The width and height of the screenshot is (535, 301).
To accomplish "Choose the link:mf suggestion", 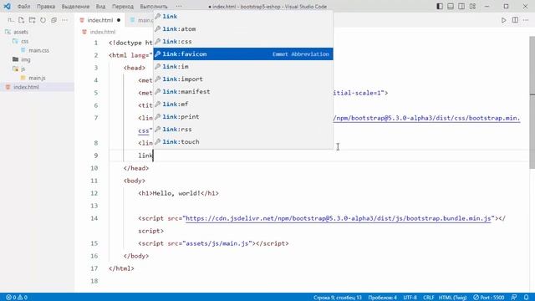I will tap(243, 104).
